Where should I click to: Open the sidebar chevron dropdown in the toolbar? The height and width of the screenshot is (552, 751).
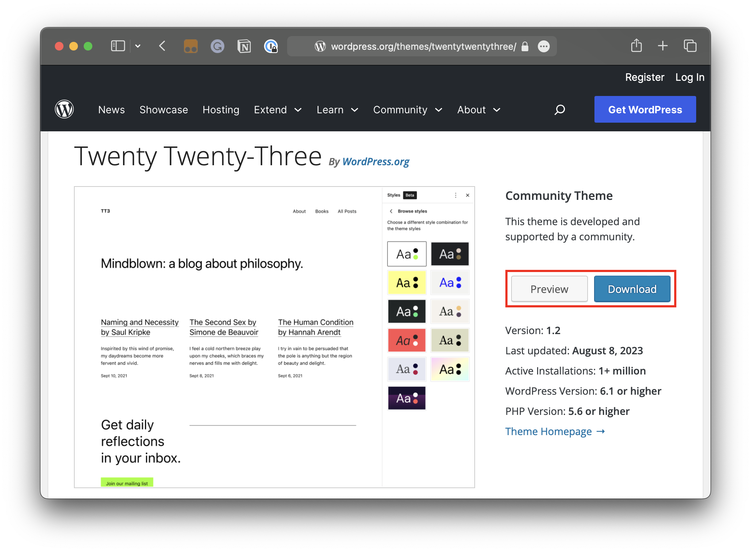(138, 46)
